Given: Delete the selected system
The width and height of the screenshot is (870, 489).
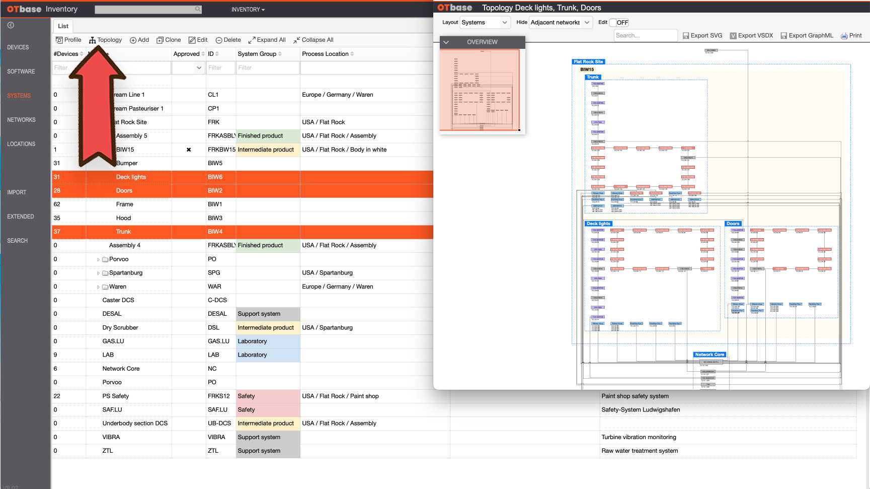Looking at the screenshot, I should coord(228,40).
